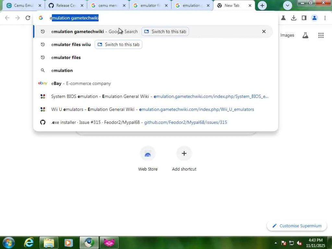The height and width of the screenshot is (249, 332).
Task: Click the Action Center flag tray icon
Action: 284,243
